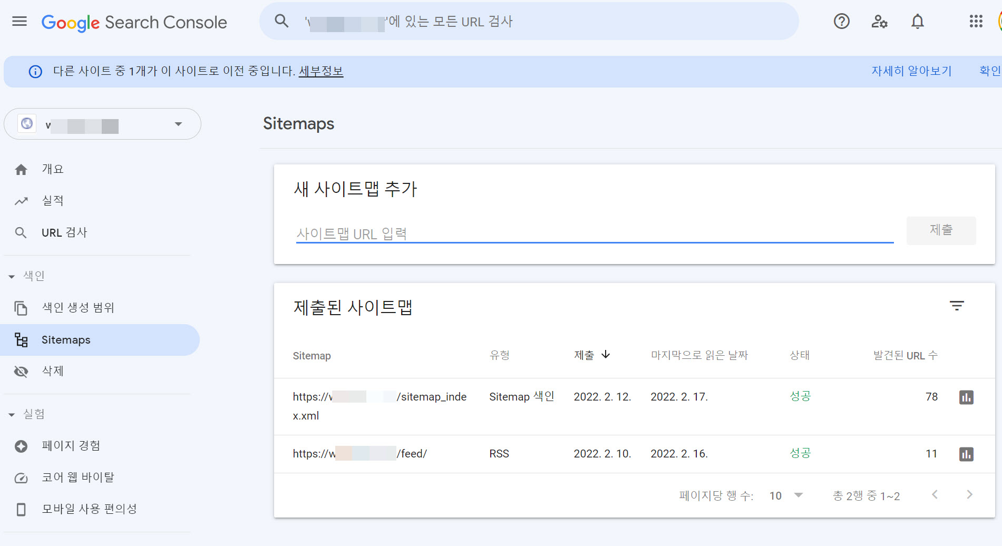Select 개요 home icon in sidebar
Viewport: 1002px width, 546px height.
click(21, 169)
